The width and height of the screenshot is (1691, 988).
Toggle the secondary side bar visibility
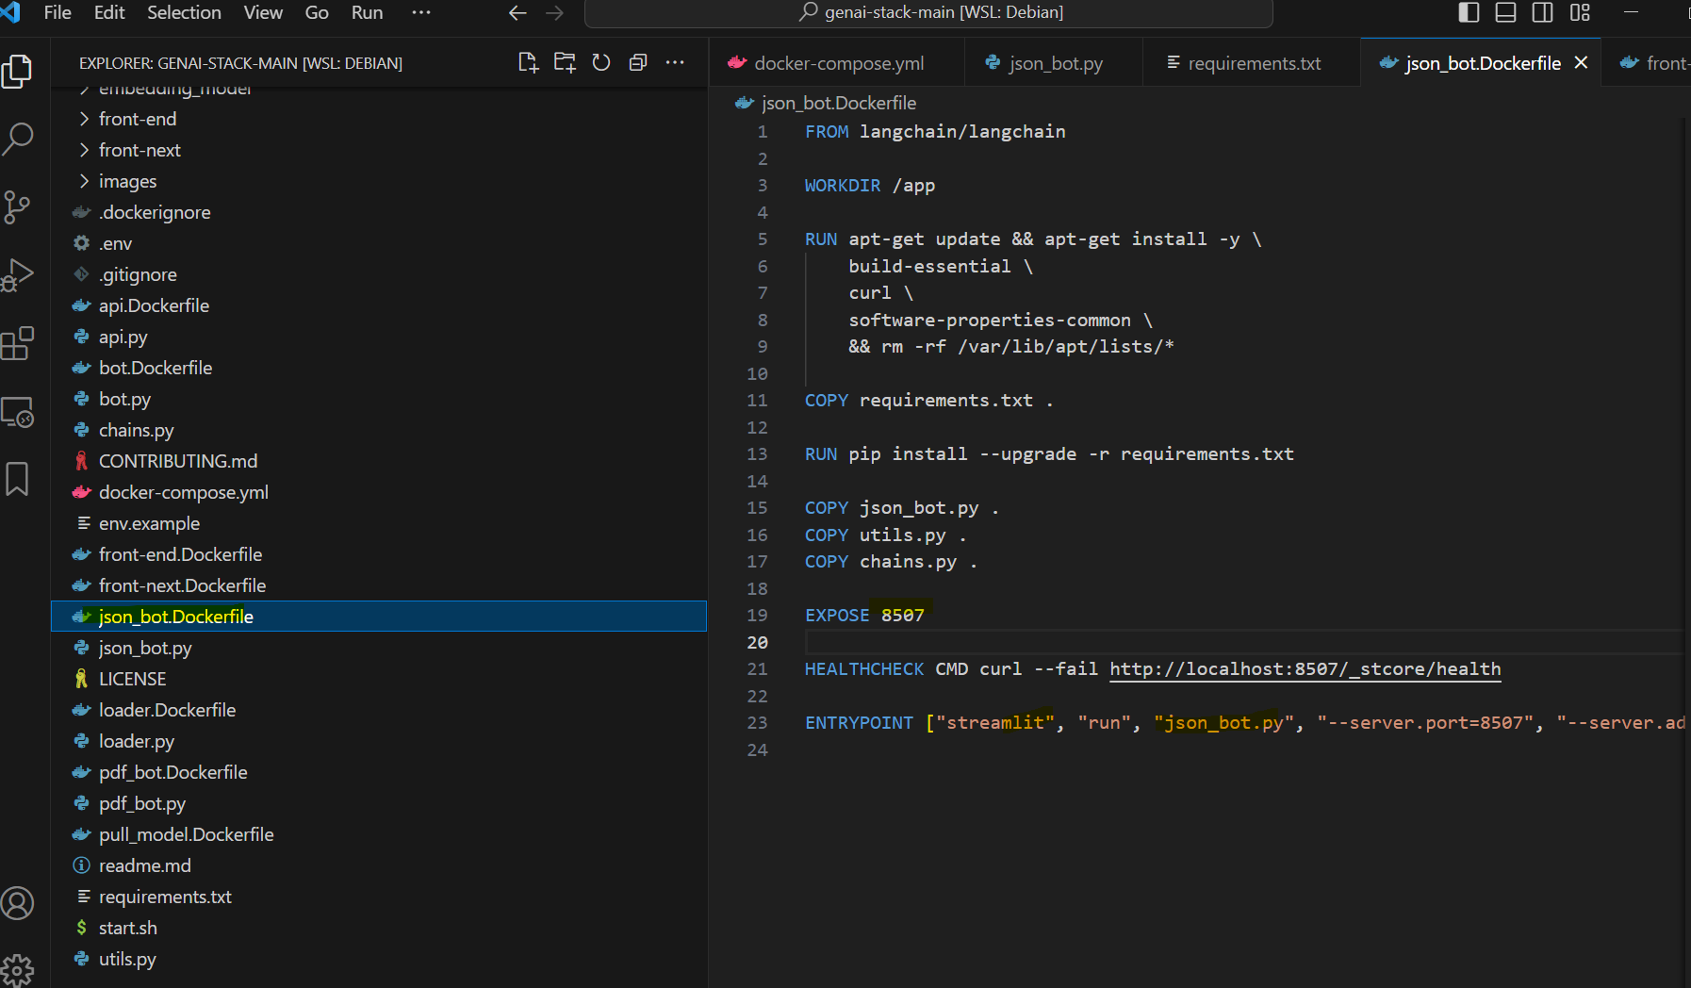coord(1542,12)
